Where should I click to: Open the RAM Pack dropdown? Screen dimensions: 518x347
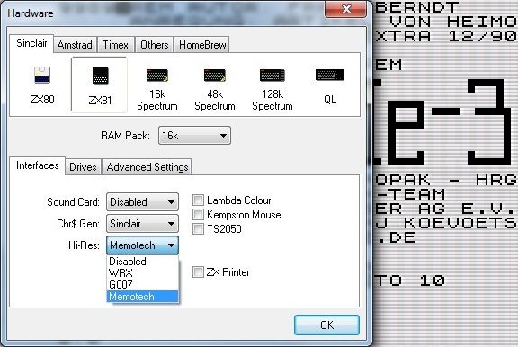(194, 136)
